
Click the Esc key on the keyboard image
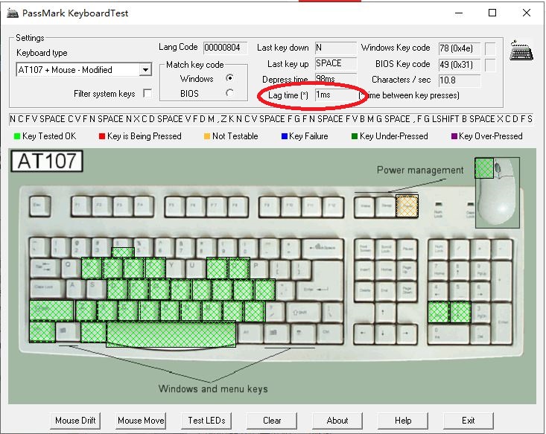39,205
